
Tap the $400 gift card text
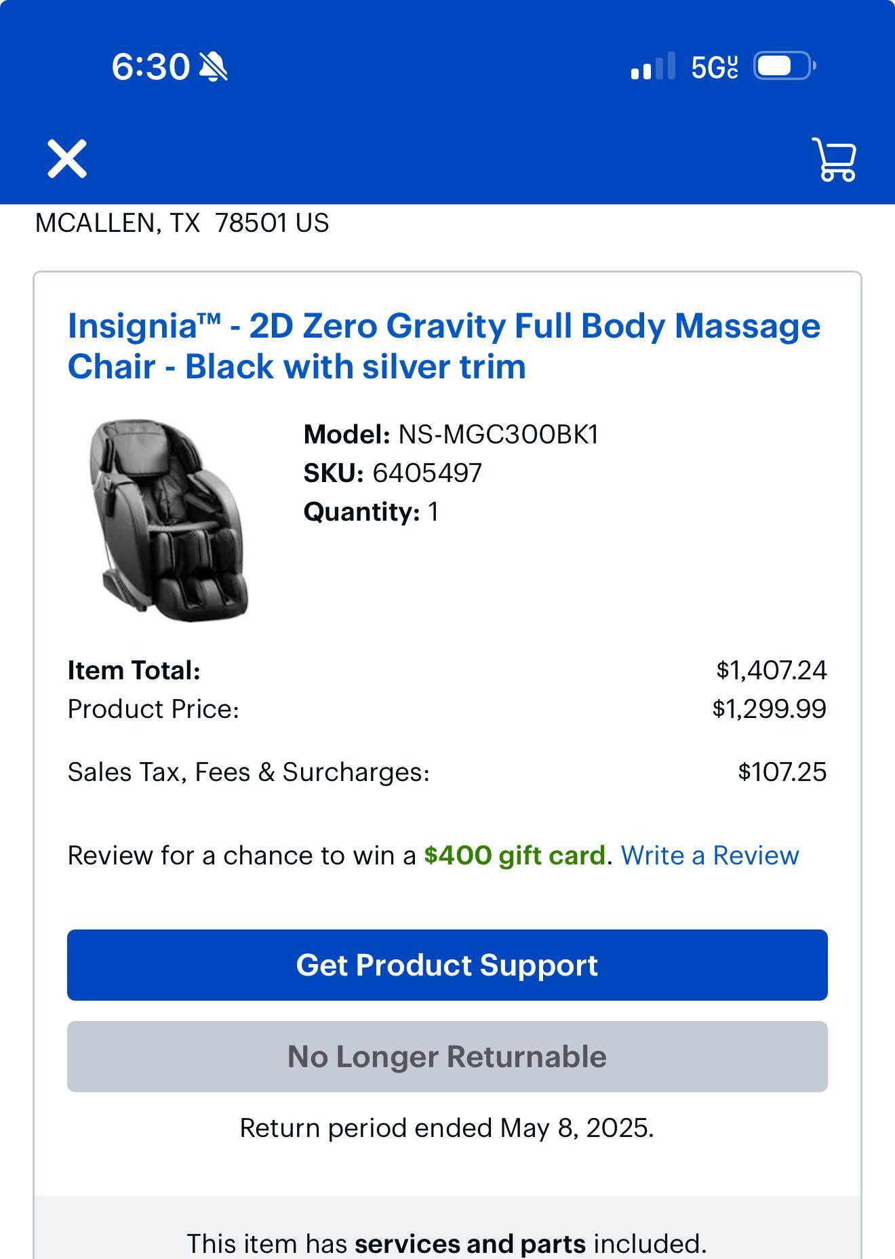(515, 856)
